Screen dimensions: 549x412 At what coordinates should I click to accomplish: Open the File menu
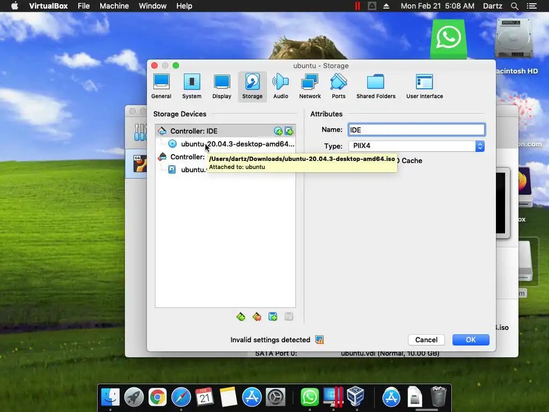84,6
